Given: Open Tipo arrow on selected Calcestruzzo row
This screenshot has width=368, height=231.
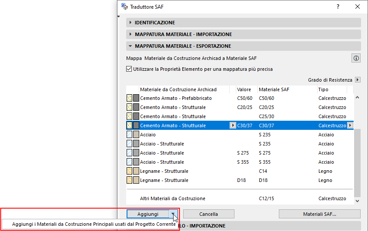Looking at the screenshot, I should tap(350, 125).
